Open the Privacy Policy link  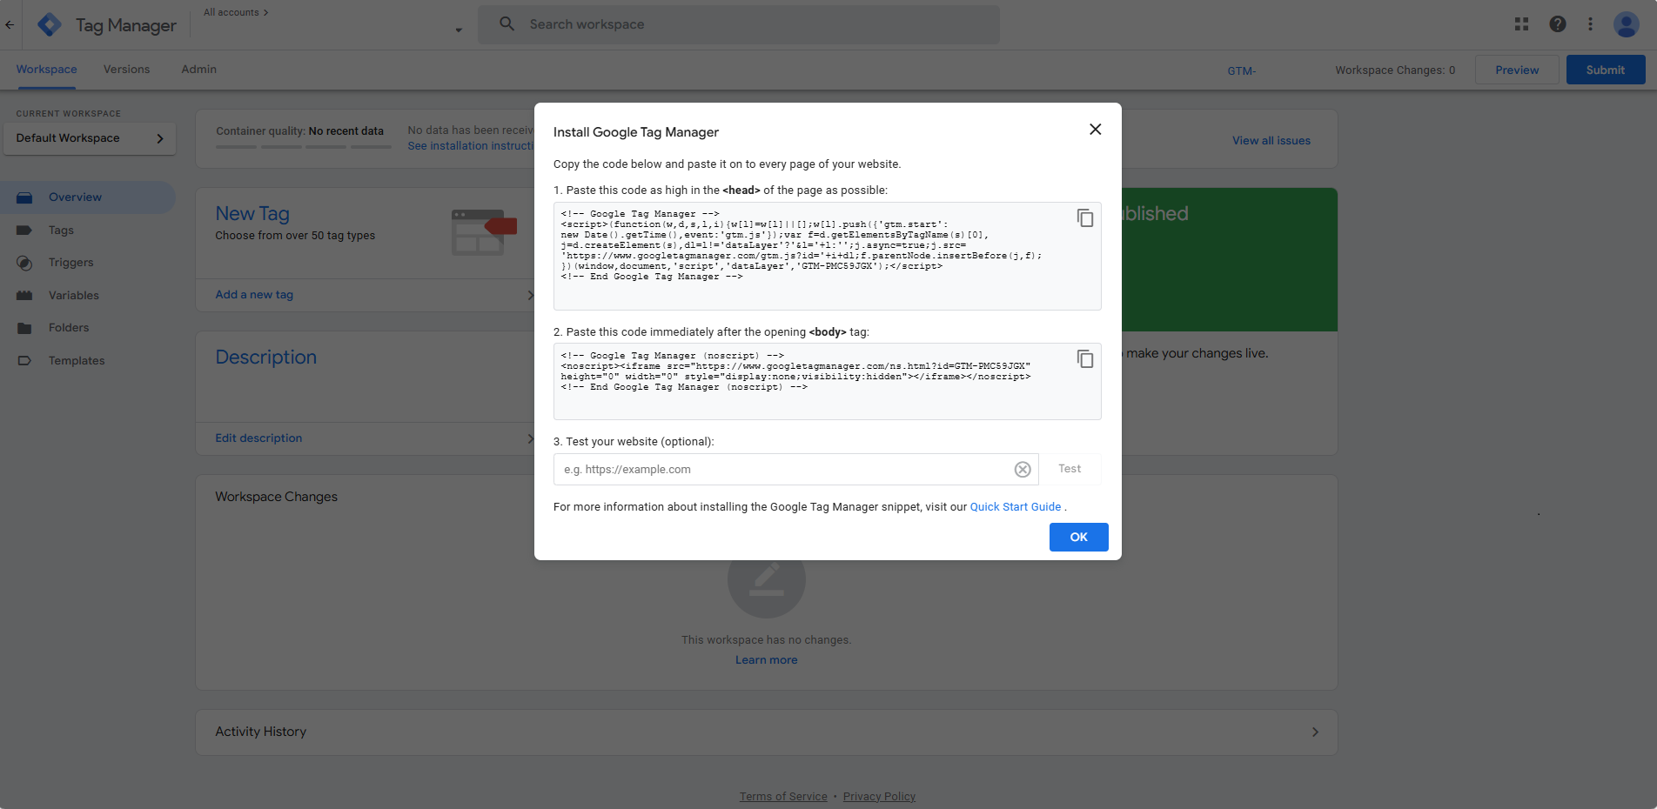tap(879, 797)
